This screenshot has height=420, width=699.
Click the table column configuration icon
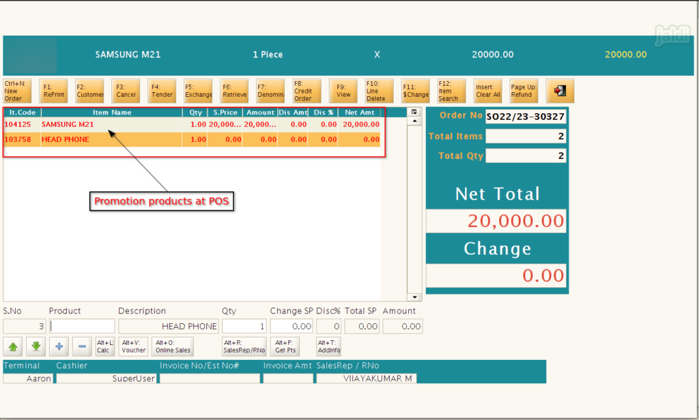tap(414, 112)
